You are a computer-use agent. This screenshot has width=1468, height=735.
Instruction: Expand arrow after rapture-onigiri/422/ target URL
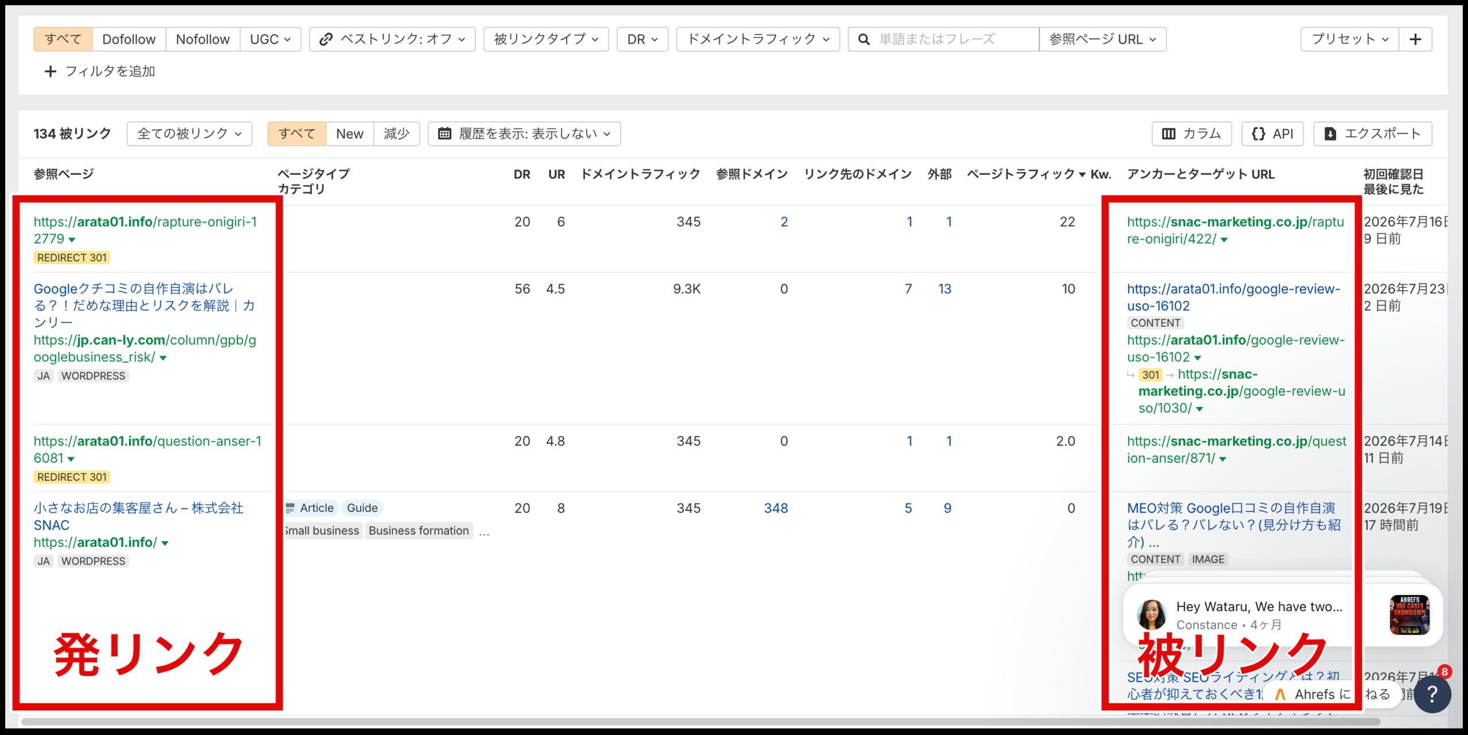click(1224, 240)
